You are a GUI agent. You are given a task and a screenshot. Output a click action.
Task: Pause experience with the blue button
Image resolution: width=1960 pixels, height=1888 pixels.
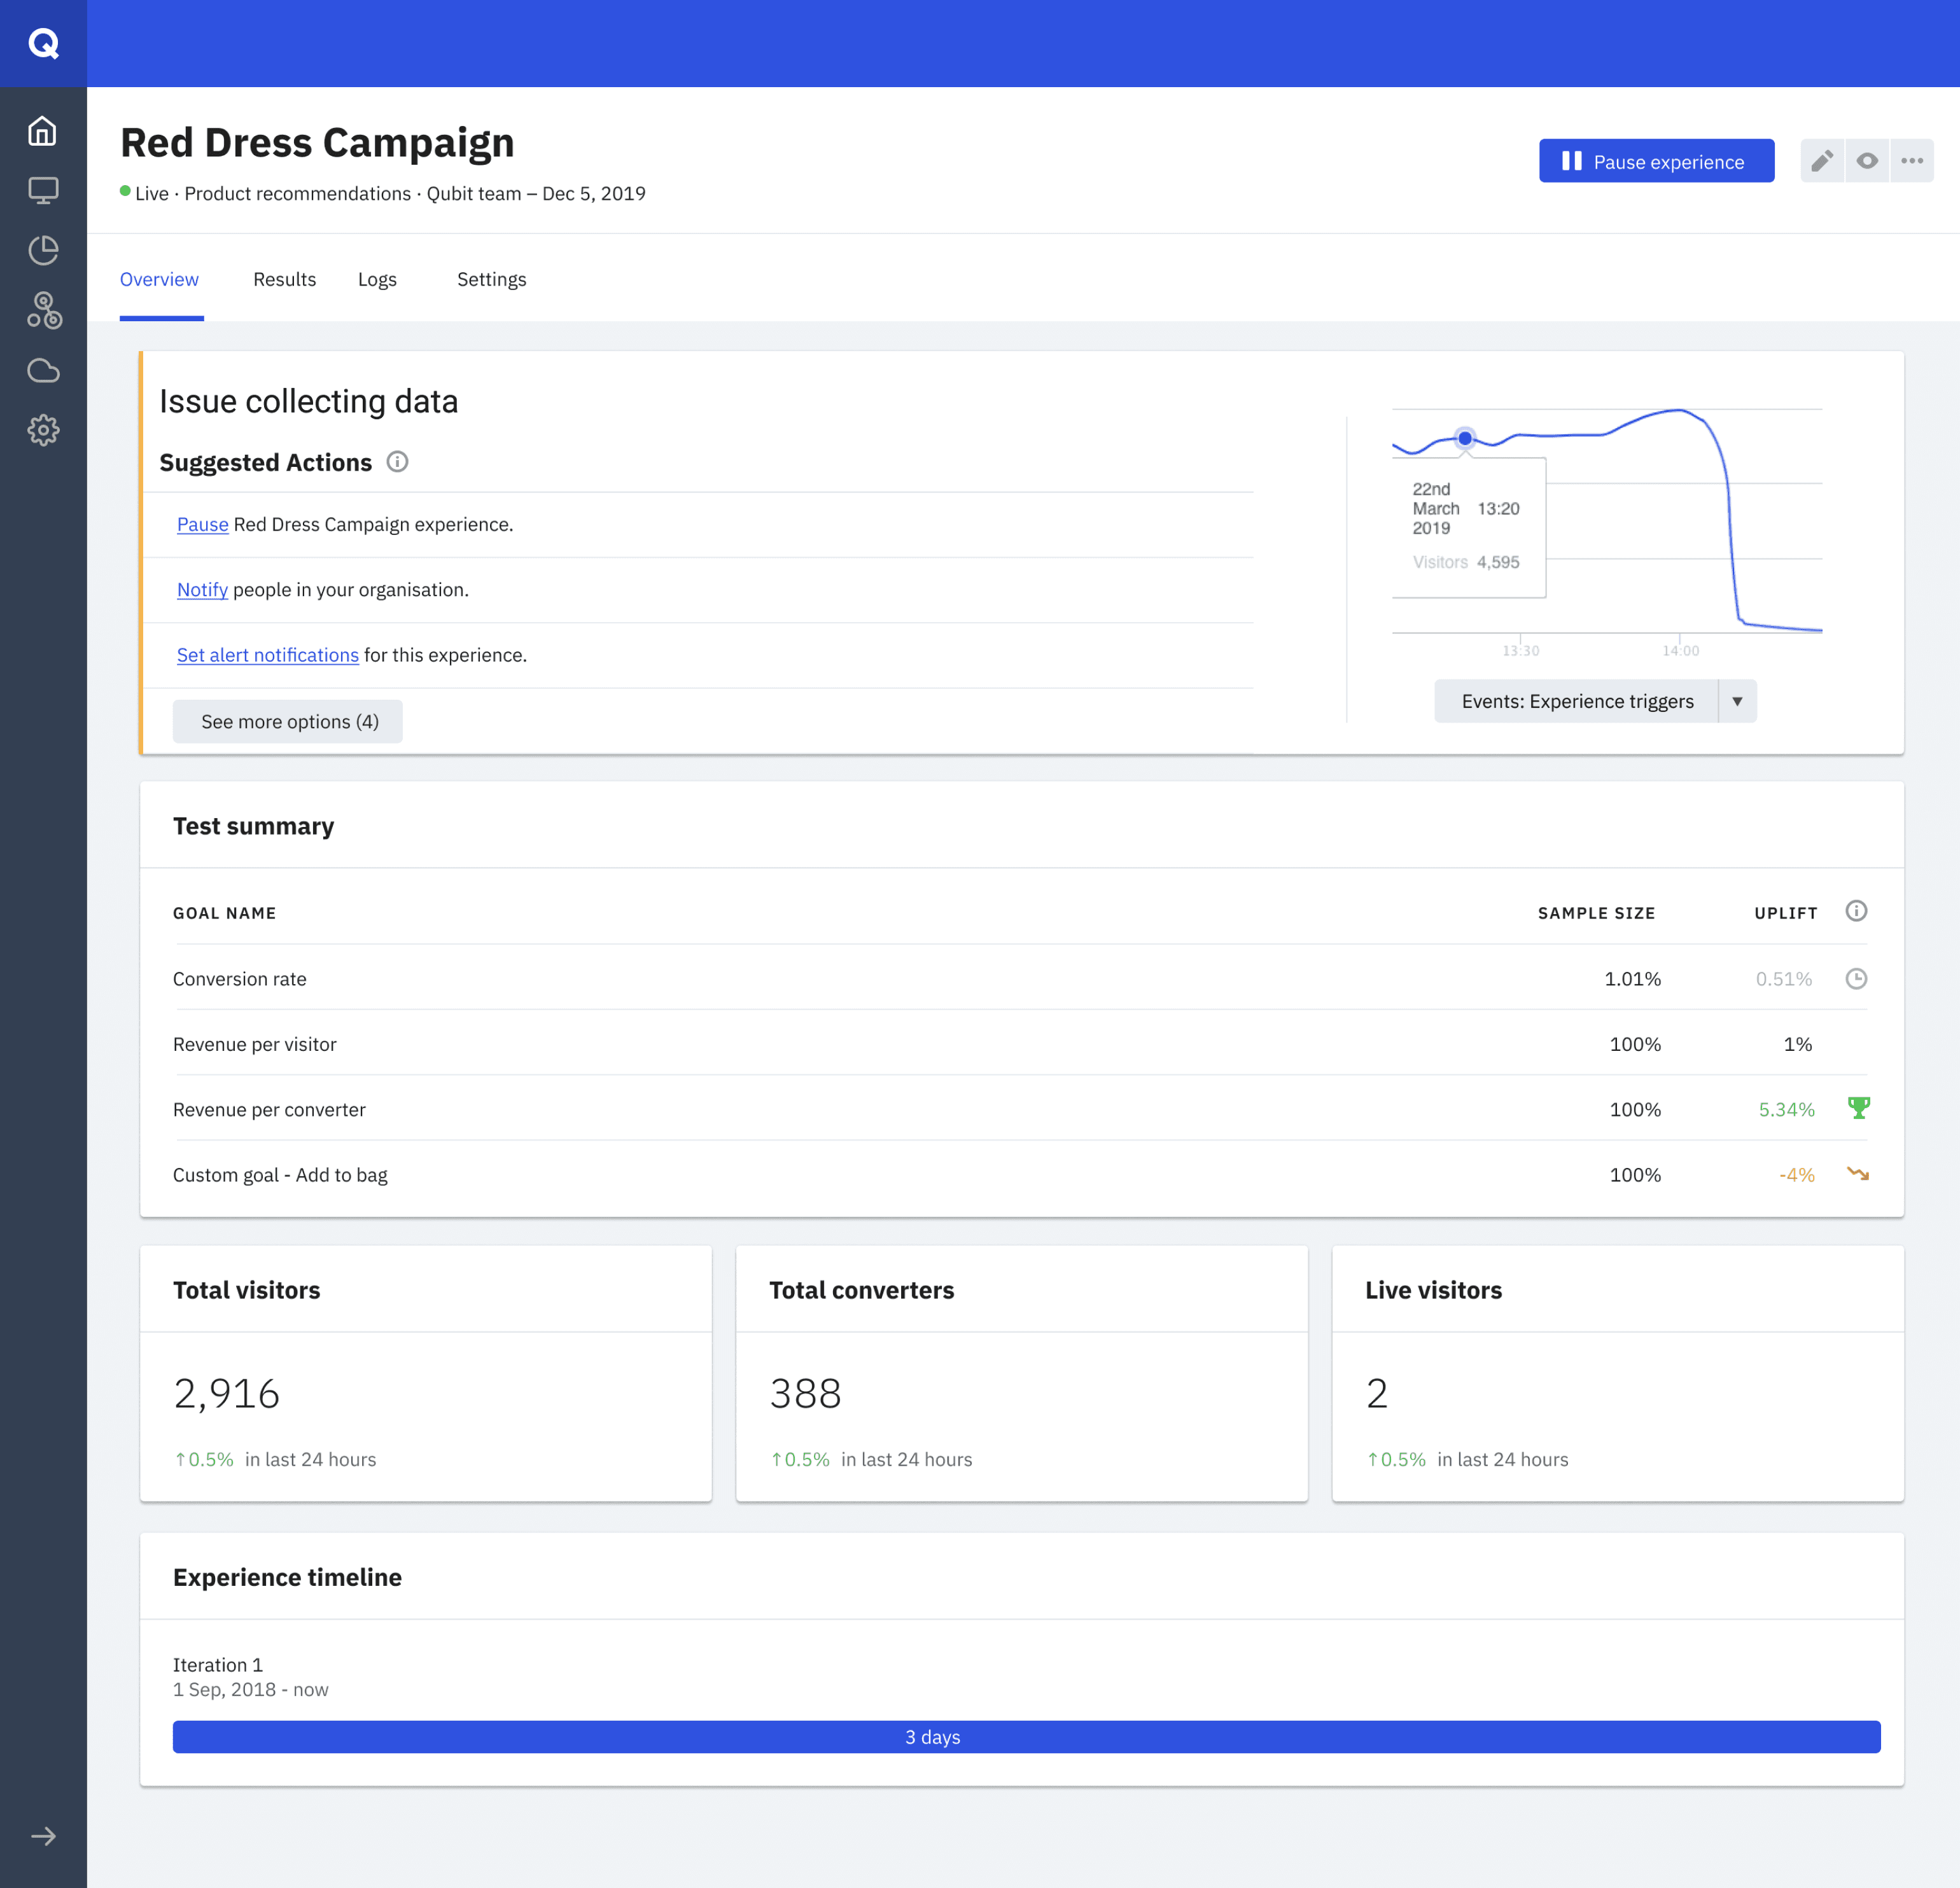click(1656, 161)
